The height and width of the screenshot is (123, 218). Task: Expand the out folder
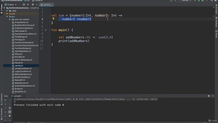(x=7, y=14)
